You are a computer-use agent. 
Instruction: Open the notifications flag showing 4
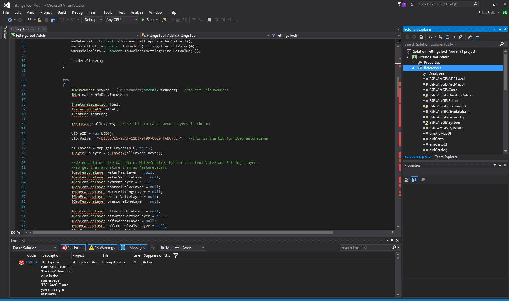402,4
